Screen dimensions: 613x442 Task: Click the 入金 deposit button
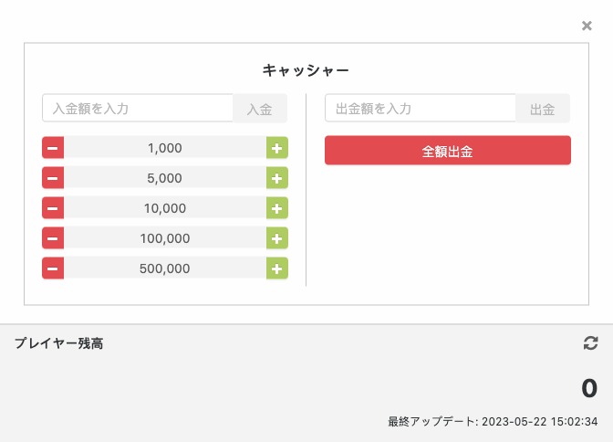pyautogui.click(x=260, y=109)
